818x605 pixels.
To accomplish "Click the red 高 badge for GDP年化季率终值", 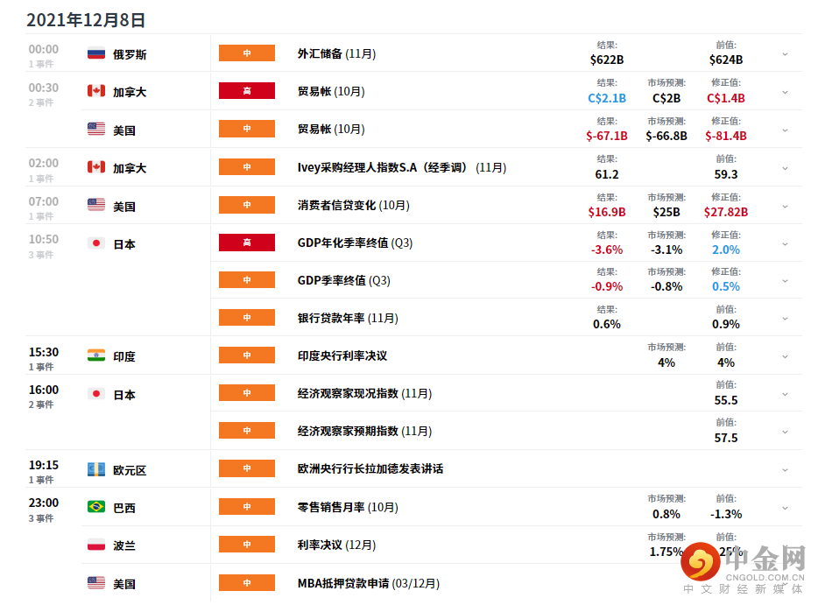I will click(x=247, y=243).
